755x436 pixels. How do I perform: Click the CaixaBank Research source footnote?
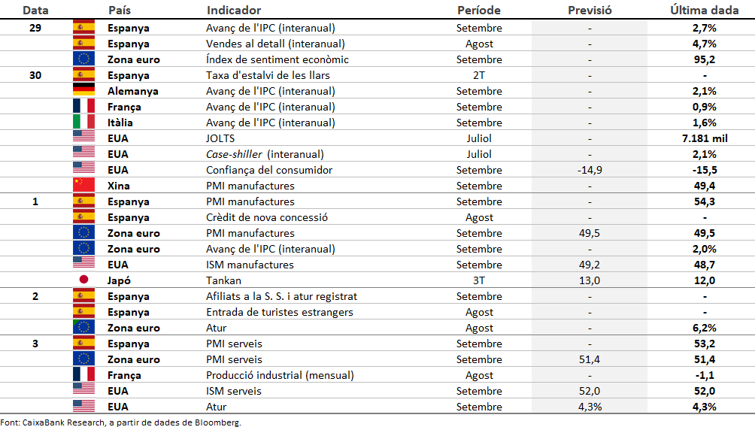(x=120, y=423)
